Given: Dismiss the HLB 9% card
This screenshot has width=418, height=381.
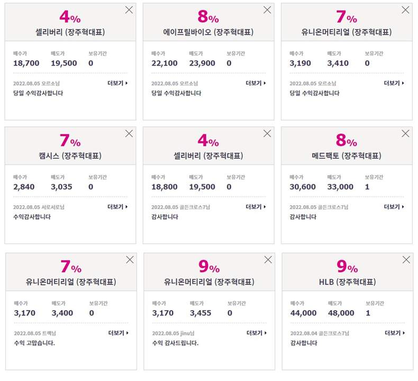Looking at the screenshot, I should pos(406,260).
